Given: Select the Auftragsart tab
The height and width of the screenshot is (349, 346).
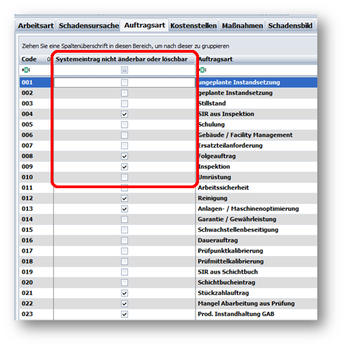Looking at the screenshot, I should [x=145, y=25].
